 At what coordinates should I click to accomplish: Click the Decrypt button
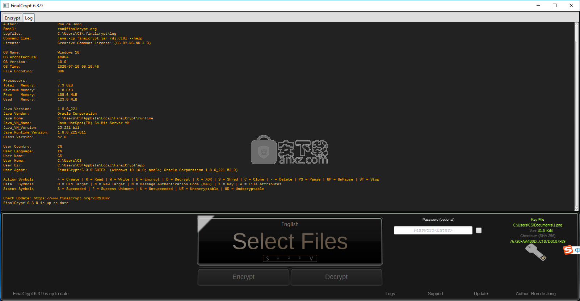pos(336,277)
